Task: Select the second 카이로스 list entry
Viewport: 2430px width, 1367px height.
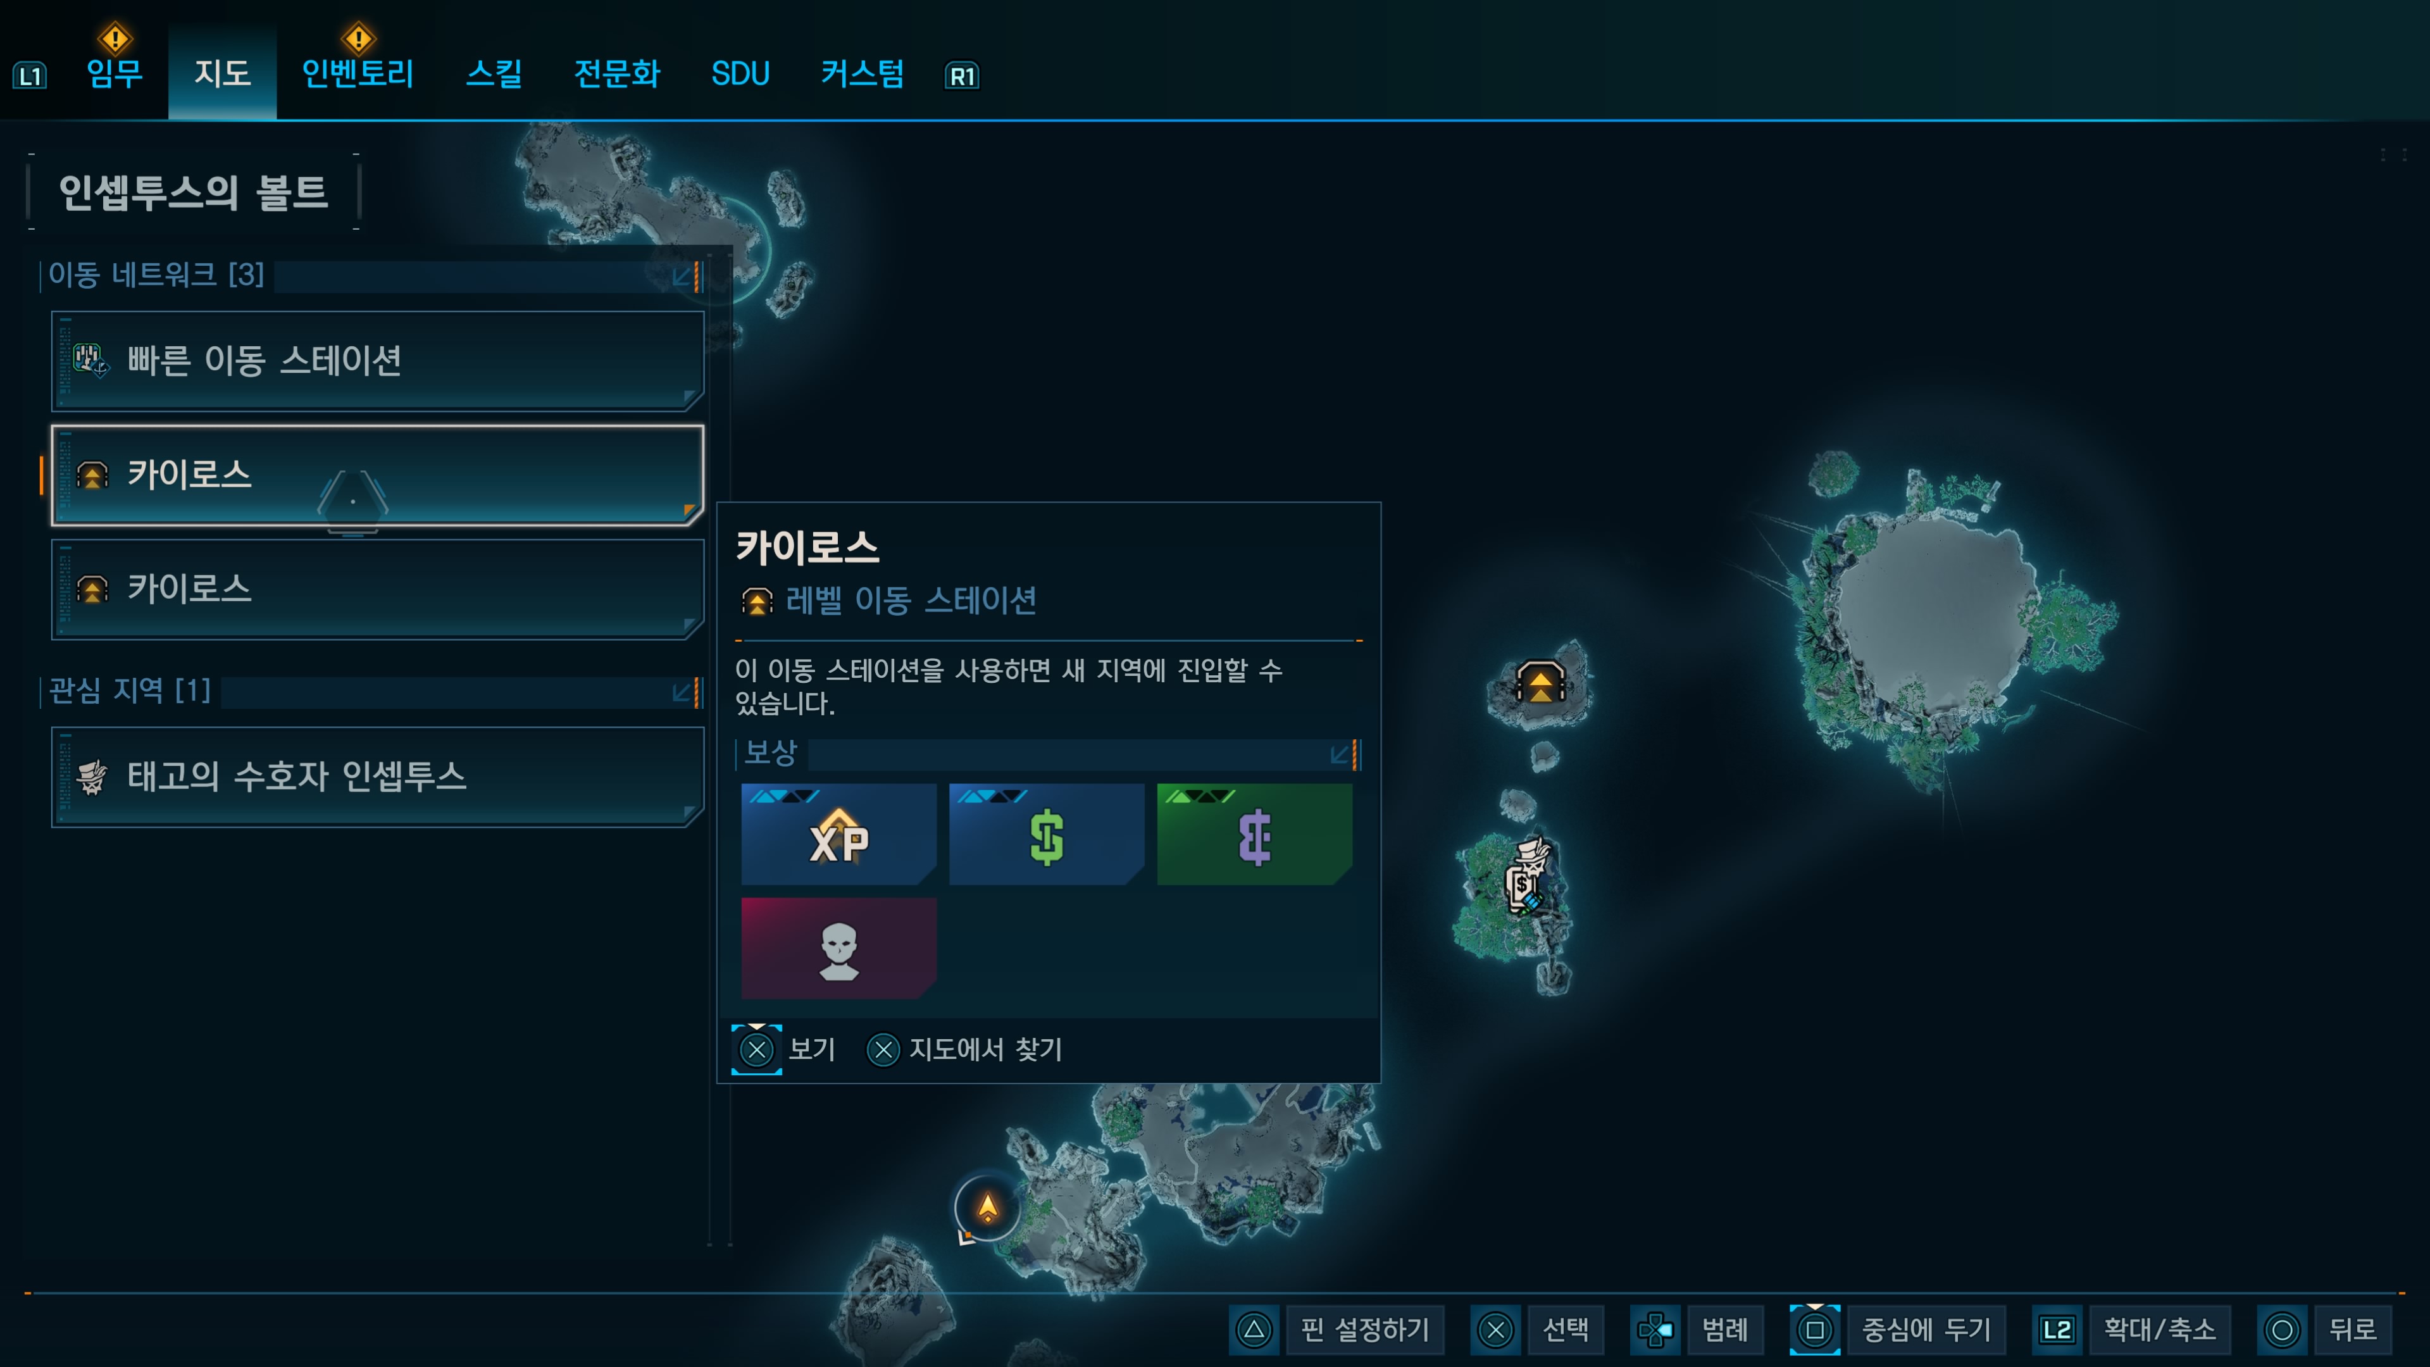Action: pos(377,590)
